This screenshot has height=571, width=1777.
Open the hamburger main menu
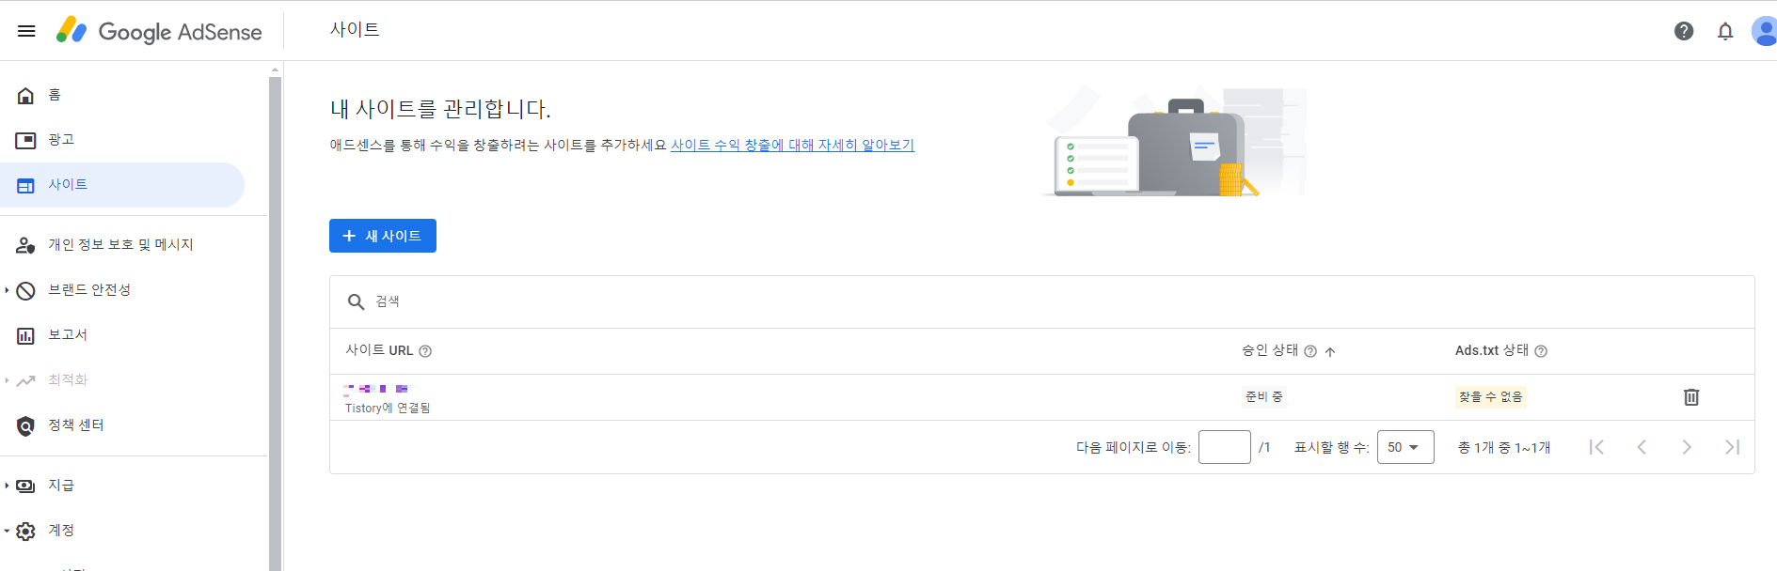point(26,31)
